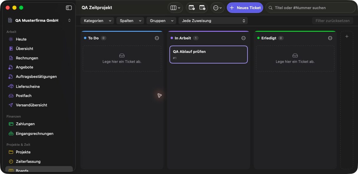Open Angebote via its sidebar icon
The height and width of the screenshot is (174, 358).
(x=11, y=67)
